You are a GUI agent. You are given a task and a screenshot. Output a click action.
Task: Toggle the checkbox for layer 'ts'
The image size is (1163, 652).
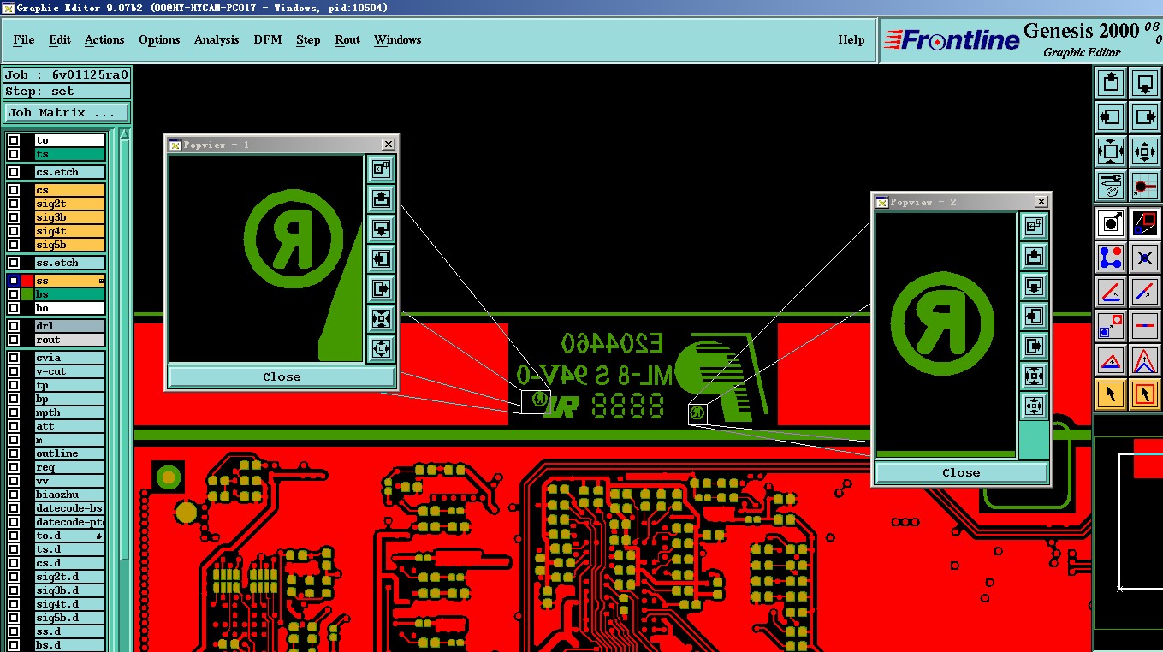click(14, 154)
